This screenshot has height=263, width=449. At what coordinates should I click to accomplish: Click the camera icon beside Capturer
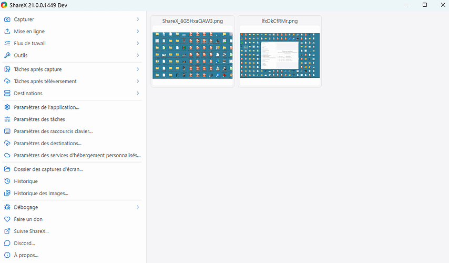coord(7,19)
